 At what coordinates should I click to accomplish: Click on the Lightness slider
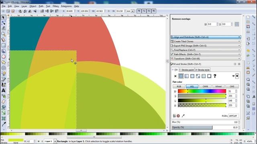[202, 101]
